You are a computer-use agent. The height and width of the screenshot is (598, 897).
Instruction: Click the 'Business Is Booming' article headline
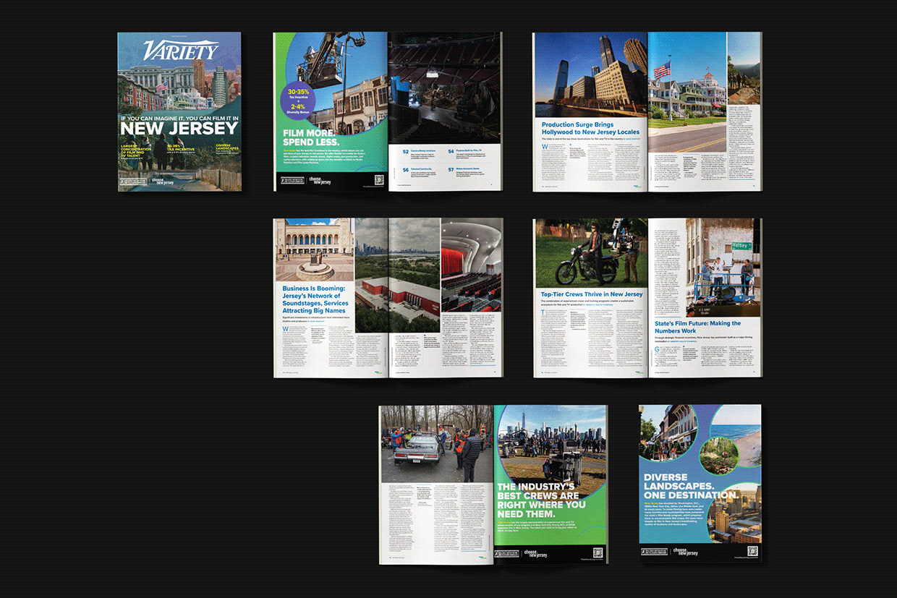click(x=316, y=301)
